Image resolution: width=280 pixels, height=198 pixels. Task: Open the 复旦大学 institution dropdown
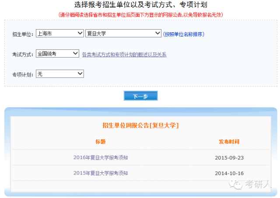pos(123,33)
